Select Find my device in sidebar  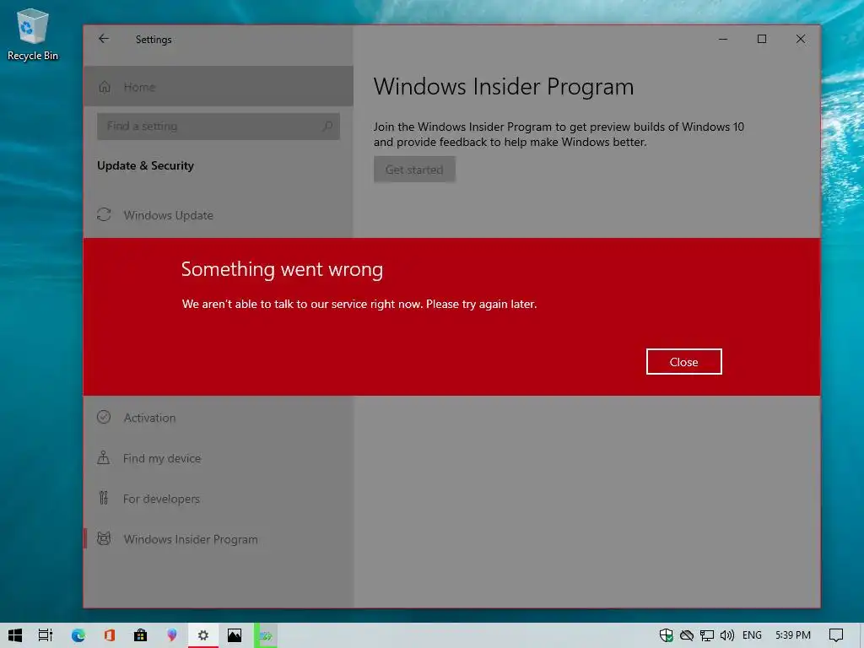219,458
